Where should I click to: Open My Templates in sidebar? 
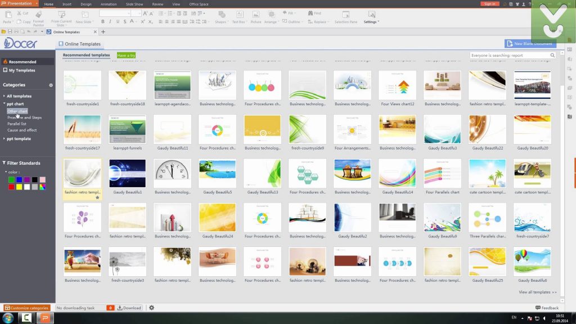[x=22, y=70]
